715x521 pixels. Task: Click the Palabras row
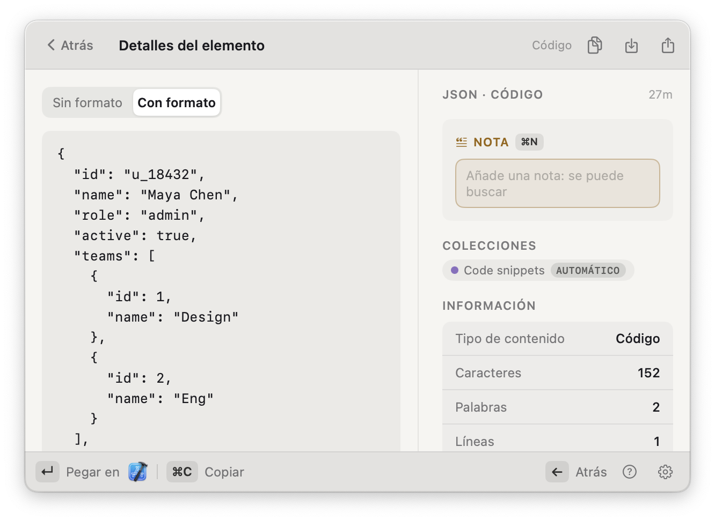coord(557,407)
